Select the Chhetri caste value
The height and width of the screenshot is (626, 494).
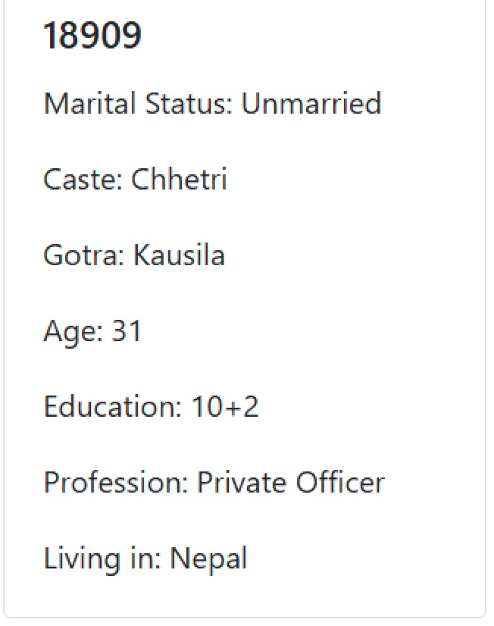click(179, 180)
